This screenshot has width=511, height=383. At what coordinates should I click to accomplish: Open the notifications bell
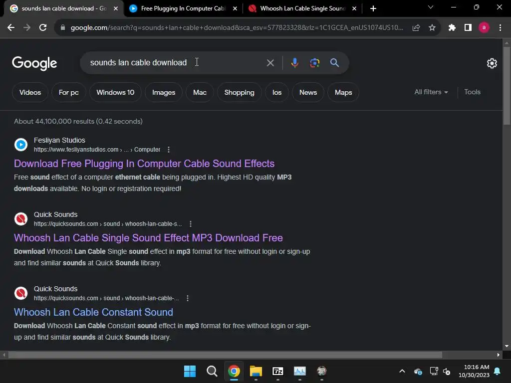pos(498,371)
